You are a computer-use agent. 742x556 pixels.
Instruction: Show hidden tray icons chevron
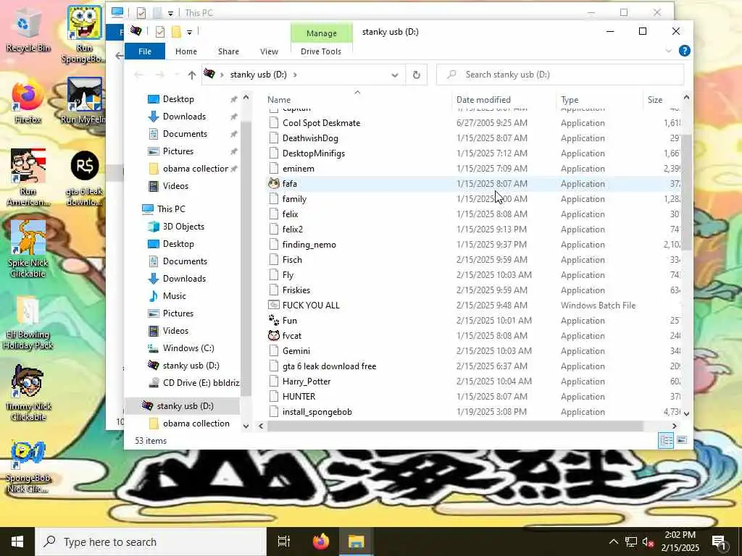coord(613,542)
